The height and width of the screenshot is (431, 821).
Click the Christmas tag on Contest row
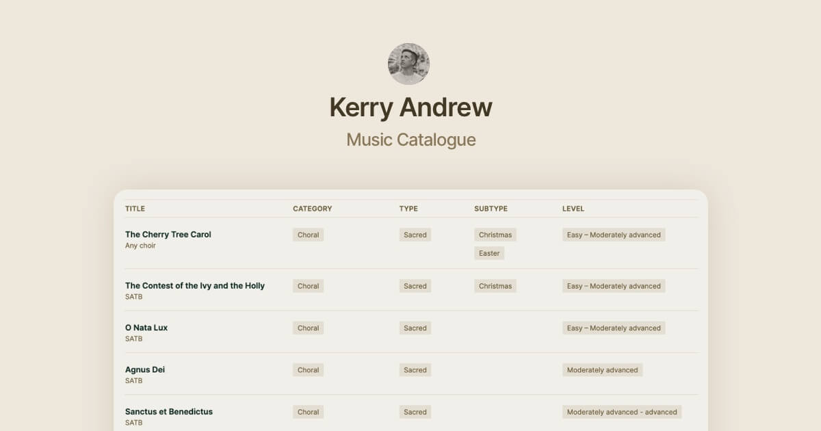point(495,286)
